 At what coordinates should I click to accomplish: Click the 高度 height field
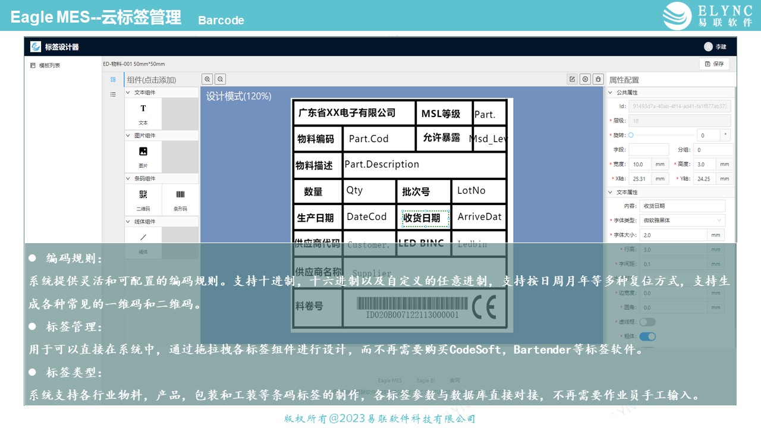[x=705, y=164]
